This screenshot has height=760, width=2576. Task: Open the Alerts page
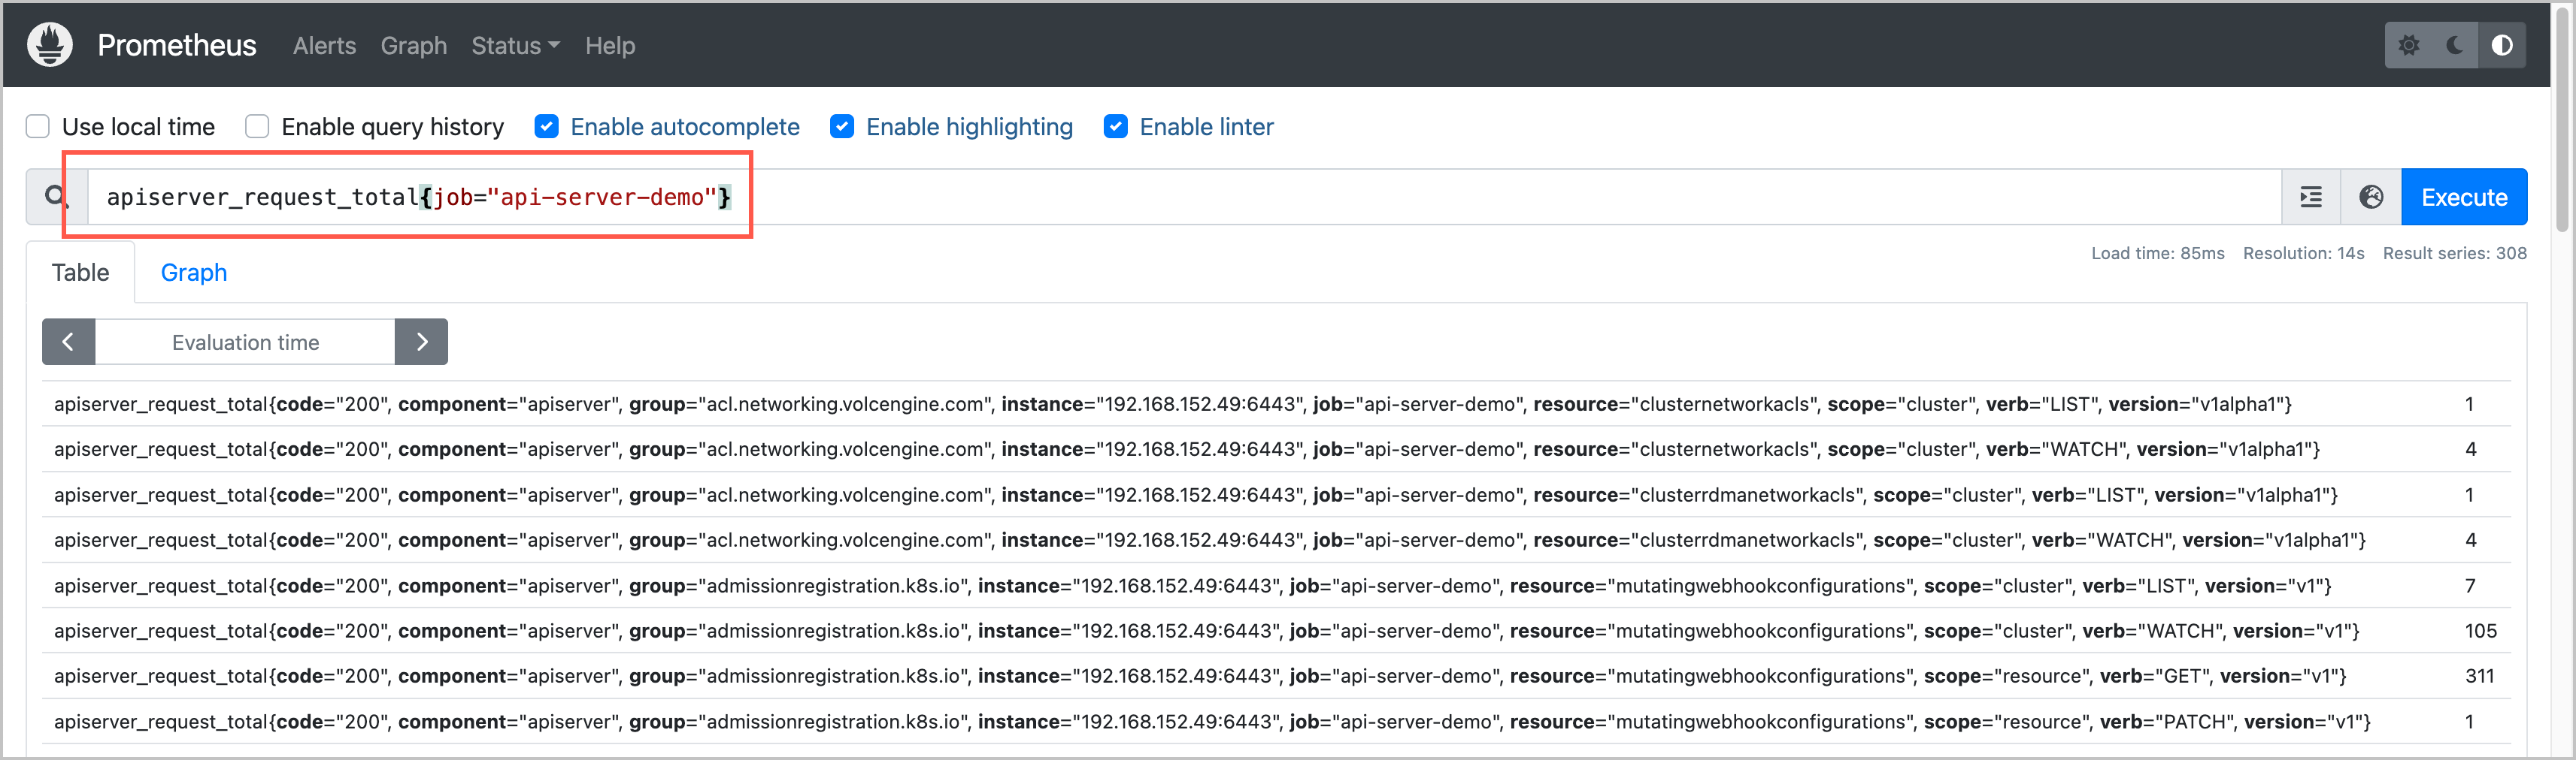tap(324, 46)
